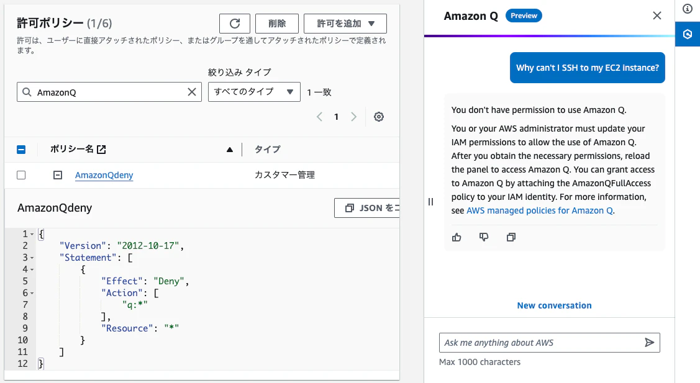Click the "2012-10-17" version value
The height and width of the screenshot is (383, 700).
(148, 246)
